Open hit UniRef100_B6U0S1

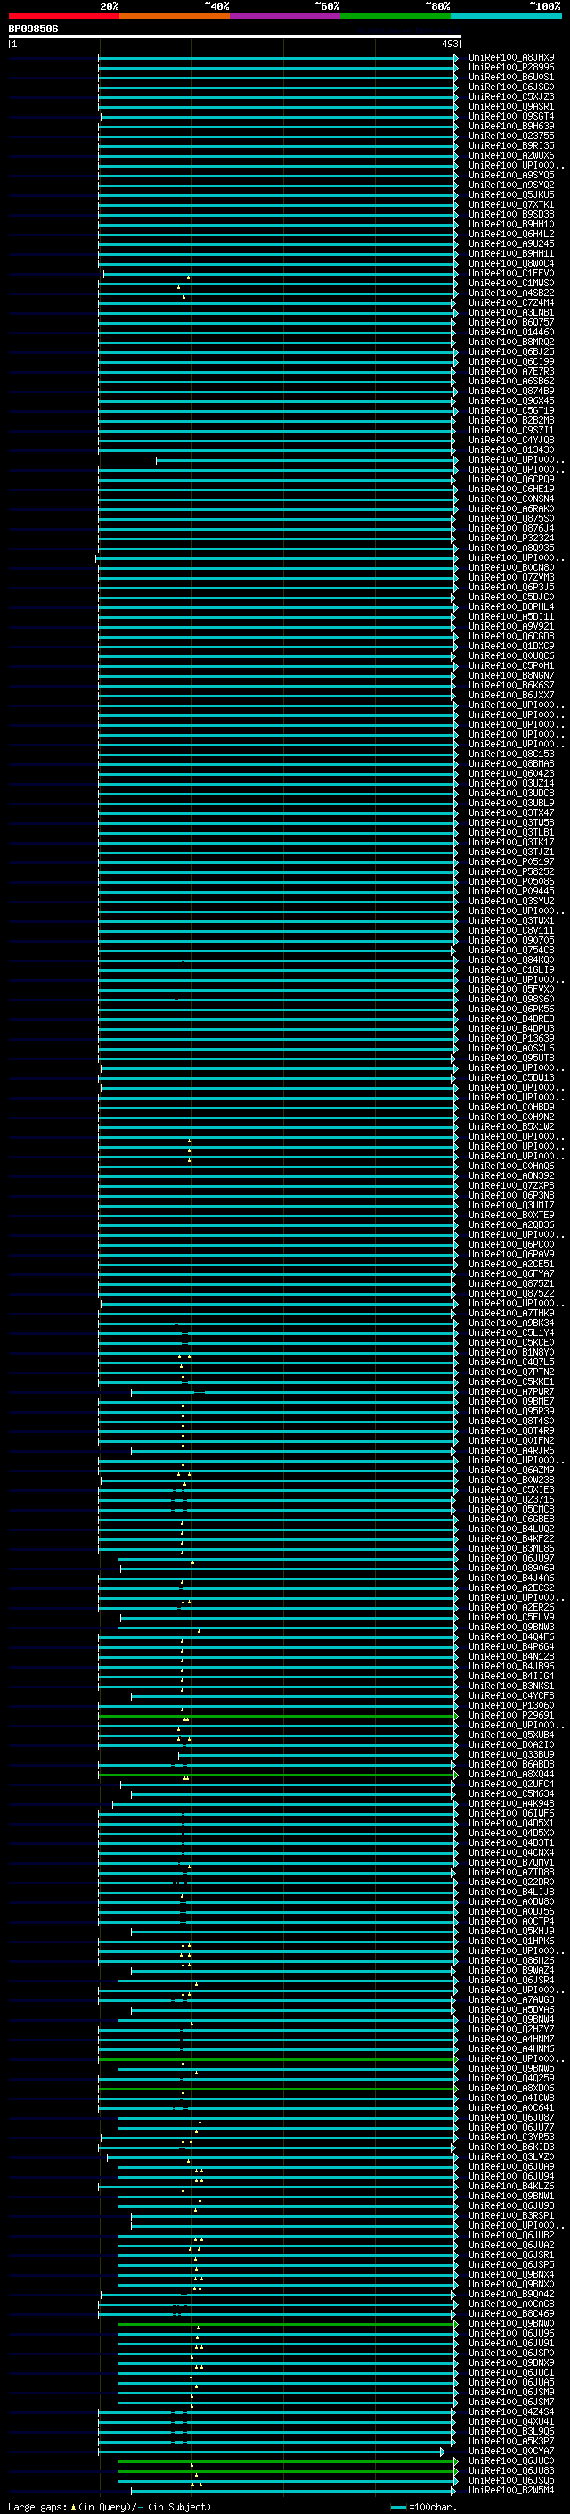click(511, 77)
